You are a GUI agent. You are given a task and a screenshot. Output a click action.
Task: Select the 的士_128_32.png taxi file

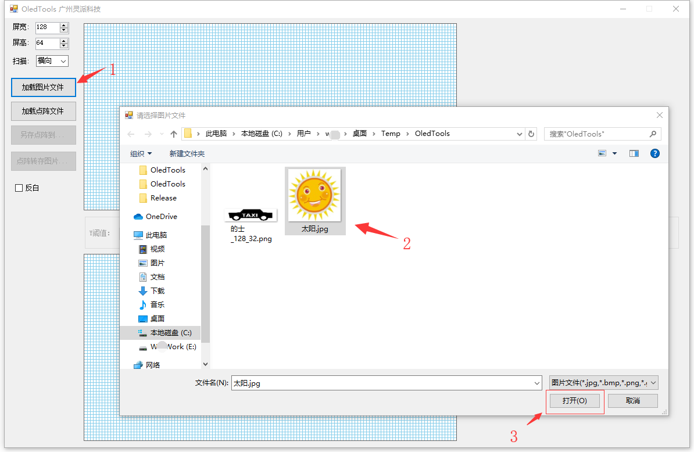[x=251, y=225]
